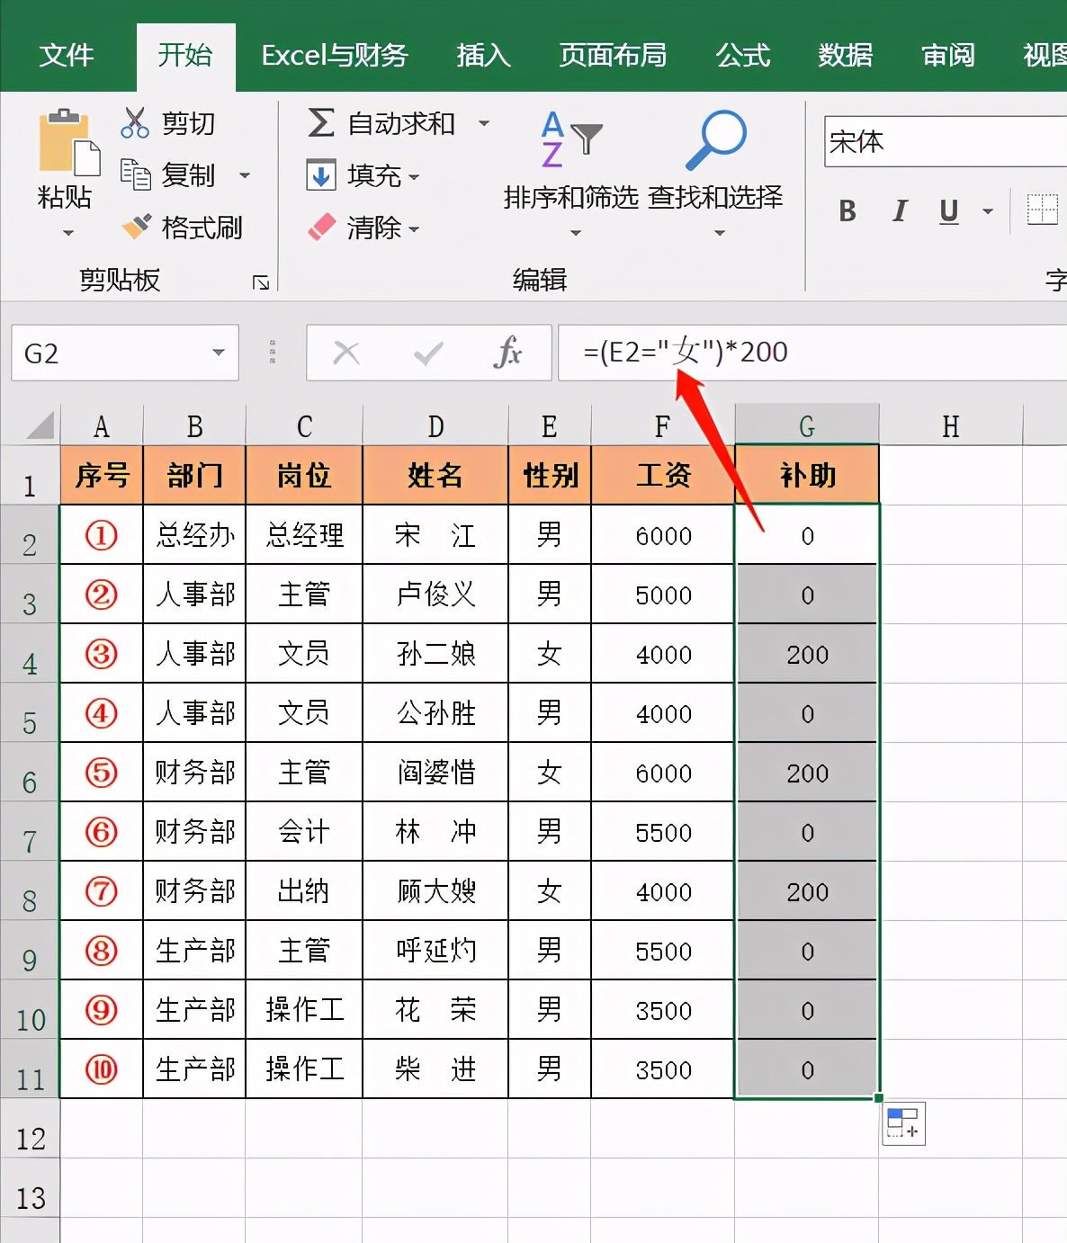This screenshot has width=1067, height=1243.
Task: Click the 格式刷 Format Painter label
Action: (x=202, y=228)
